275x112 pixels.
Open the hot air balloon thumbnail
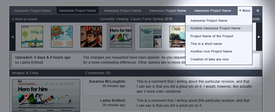[x=32, y=37]
